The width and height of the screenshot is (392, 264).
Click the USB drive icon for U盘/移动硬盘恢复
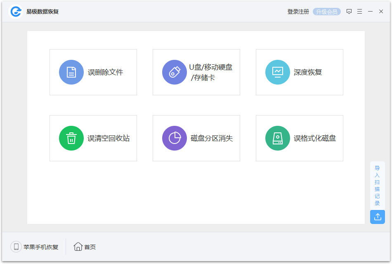pos(175,72)
